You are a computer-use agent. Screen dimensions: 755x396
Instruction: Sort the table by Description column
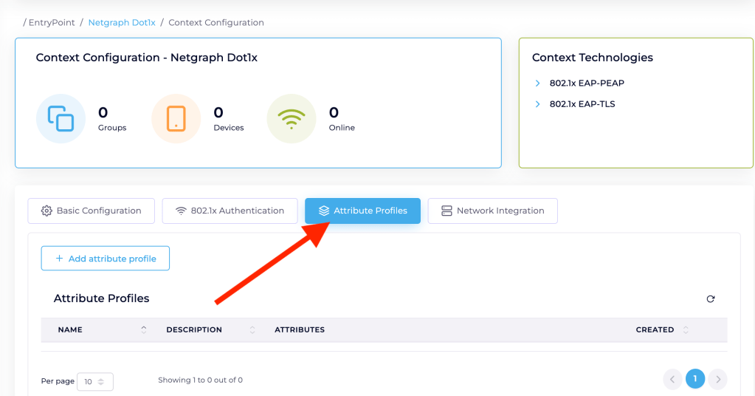point(252,330)
